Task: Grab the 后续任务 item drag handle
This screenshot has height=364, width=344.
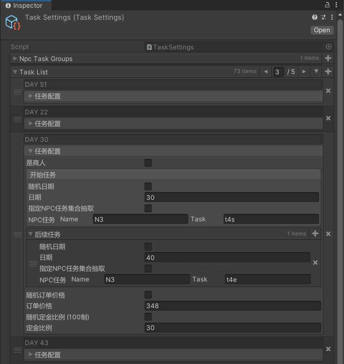Action: [x=33, y=263]
